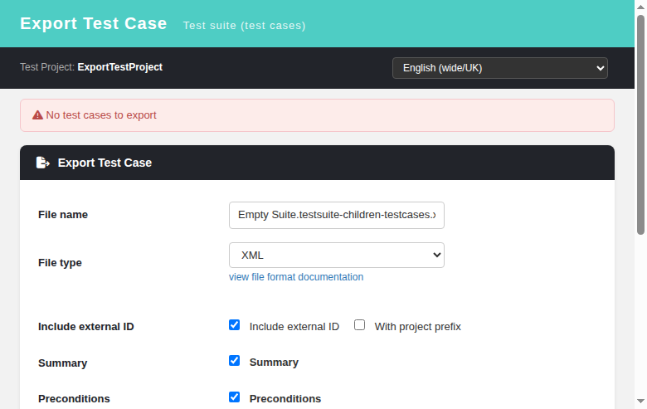Image resolution: width=647 pixels, height=409 pixels.
Task: Click the Export Test Case page title
Action: [93, 23]
